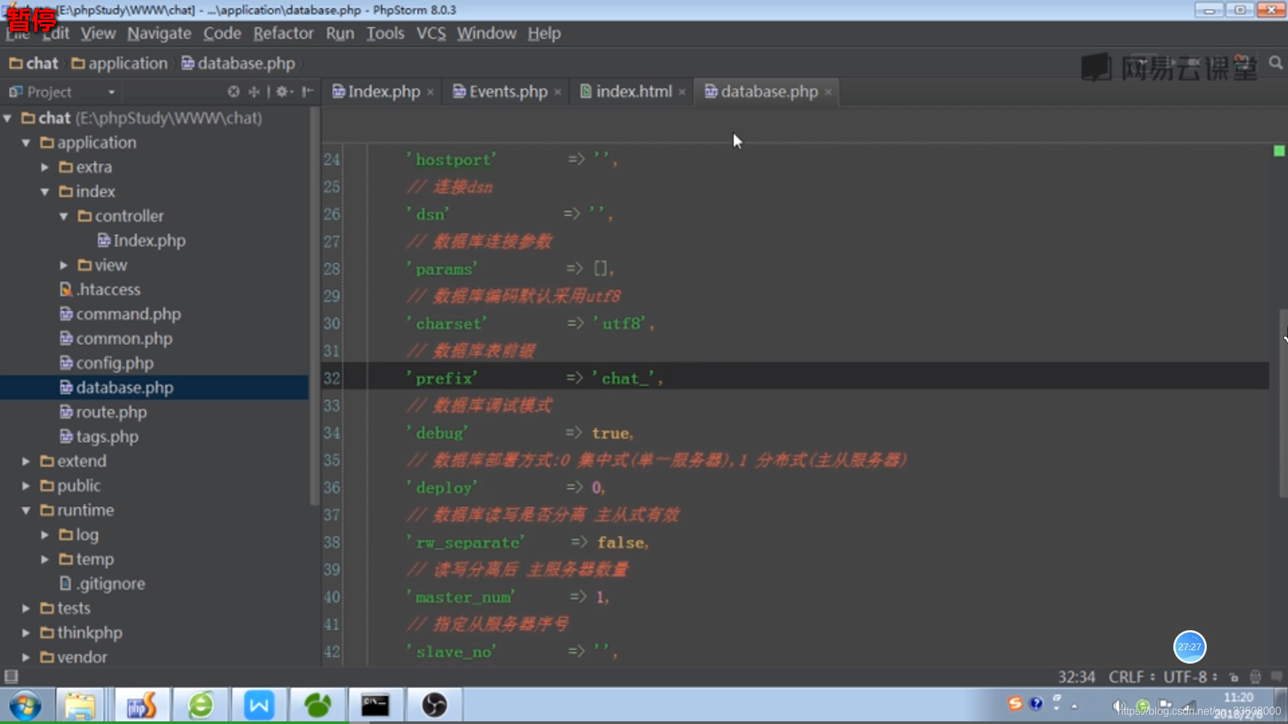The width and height of the screenshot is (1288, 724).
Task: Open the Navigate menu
Action: [x=159, y=34]
